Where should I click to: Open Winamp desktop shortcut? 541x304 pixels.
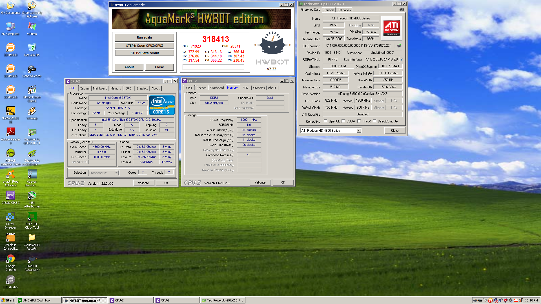32,113
